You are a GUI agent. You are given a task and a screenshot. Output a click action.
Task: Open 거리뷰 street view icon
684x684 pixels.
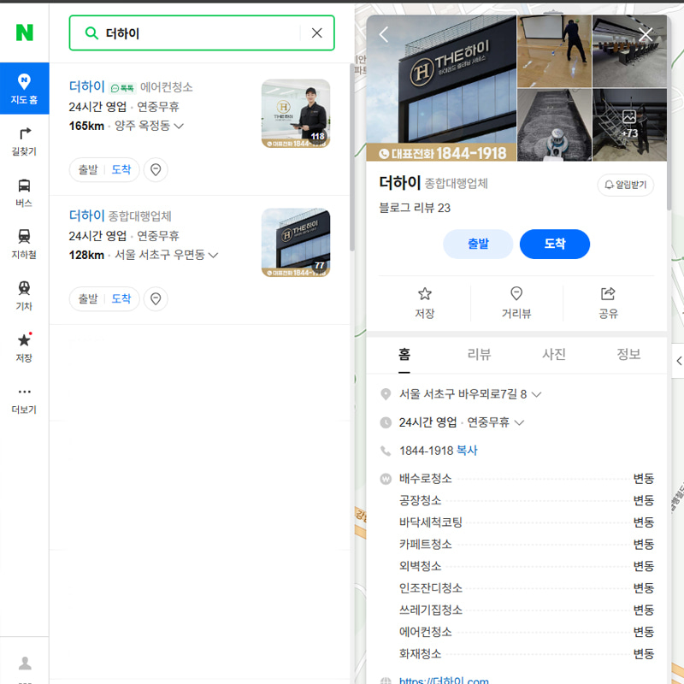(516, 303)
